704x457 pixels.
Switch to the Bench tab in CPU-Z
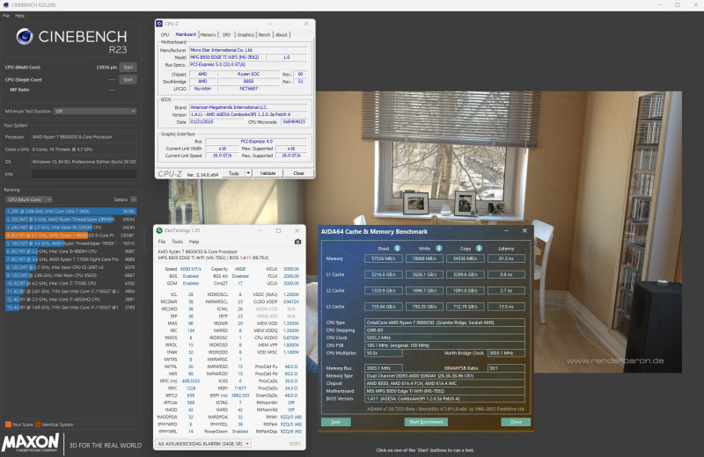[265, 34]
